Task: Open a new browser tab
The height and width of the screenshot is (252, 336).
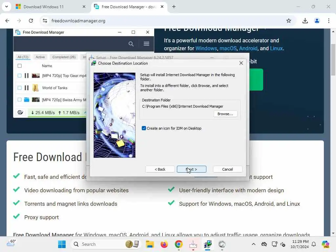Action: click(x=174, y=7)
